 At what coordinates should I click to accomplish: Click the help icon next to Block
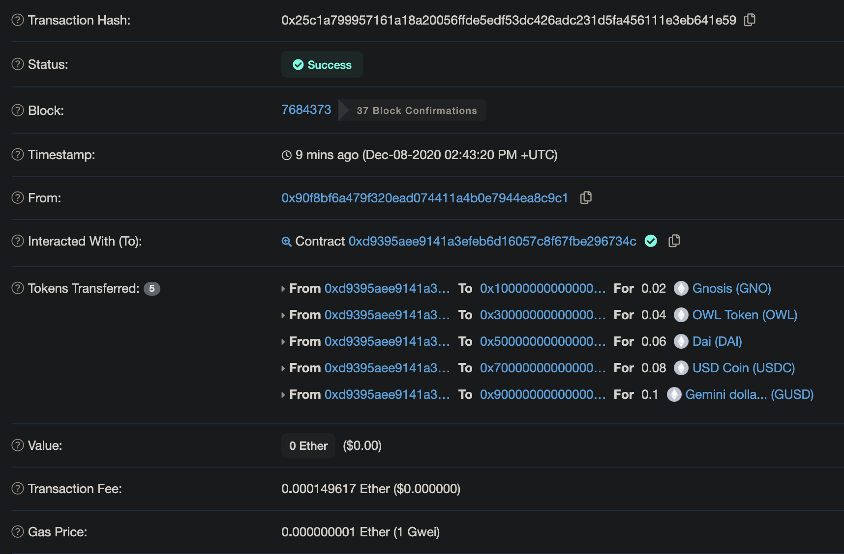coord(18,110)
